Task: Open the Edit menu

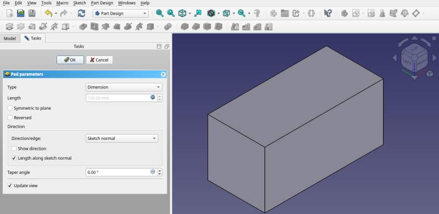Action: click(18, 3)
